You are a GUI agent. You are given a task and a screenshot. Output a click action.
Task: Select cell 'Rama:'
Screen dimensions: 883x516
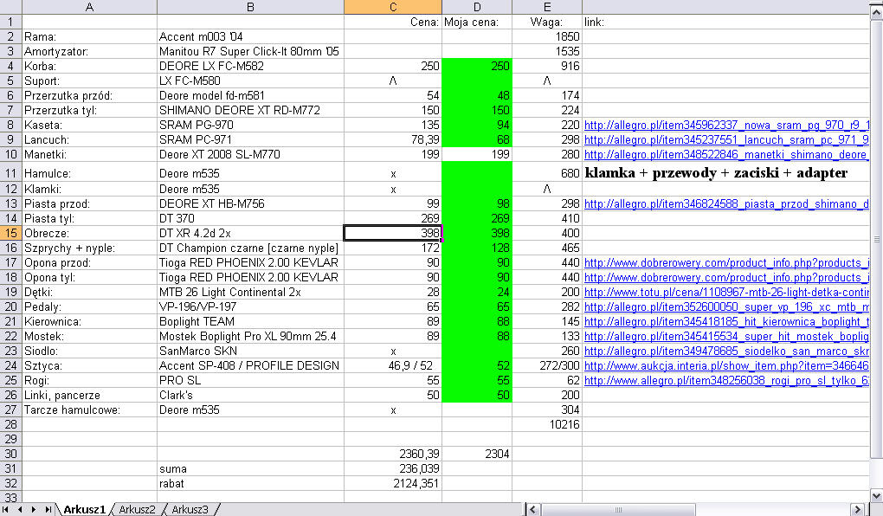(x=89, y=36)
